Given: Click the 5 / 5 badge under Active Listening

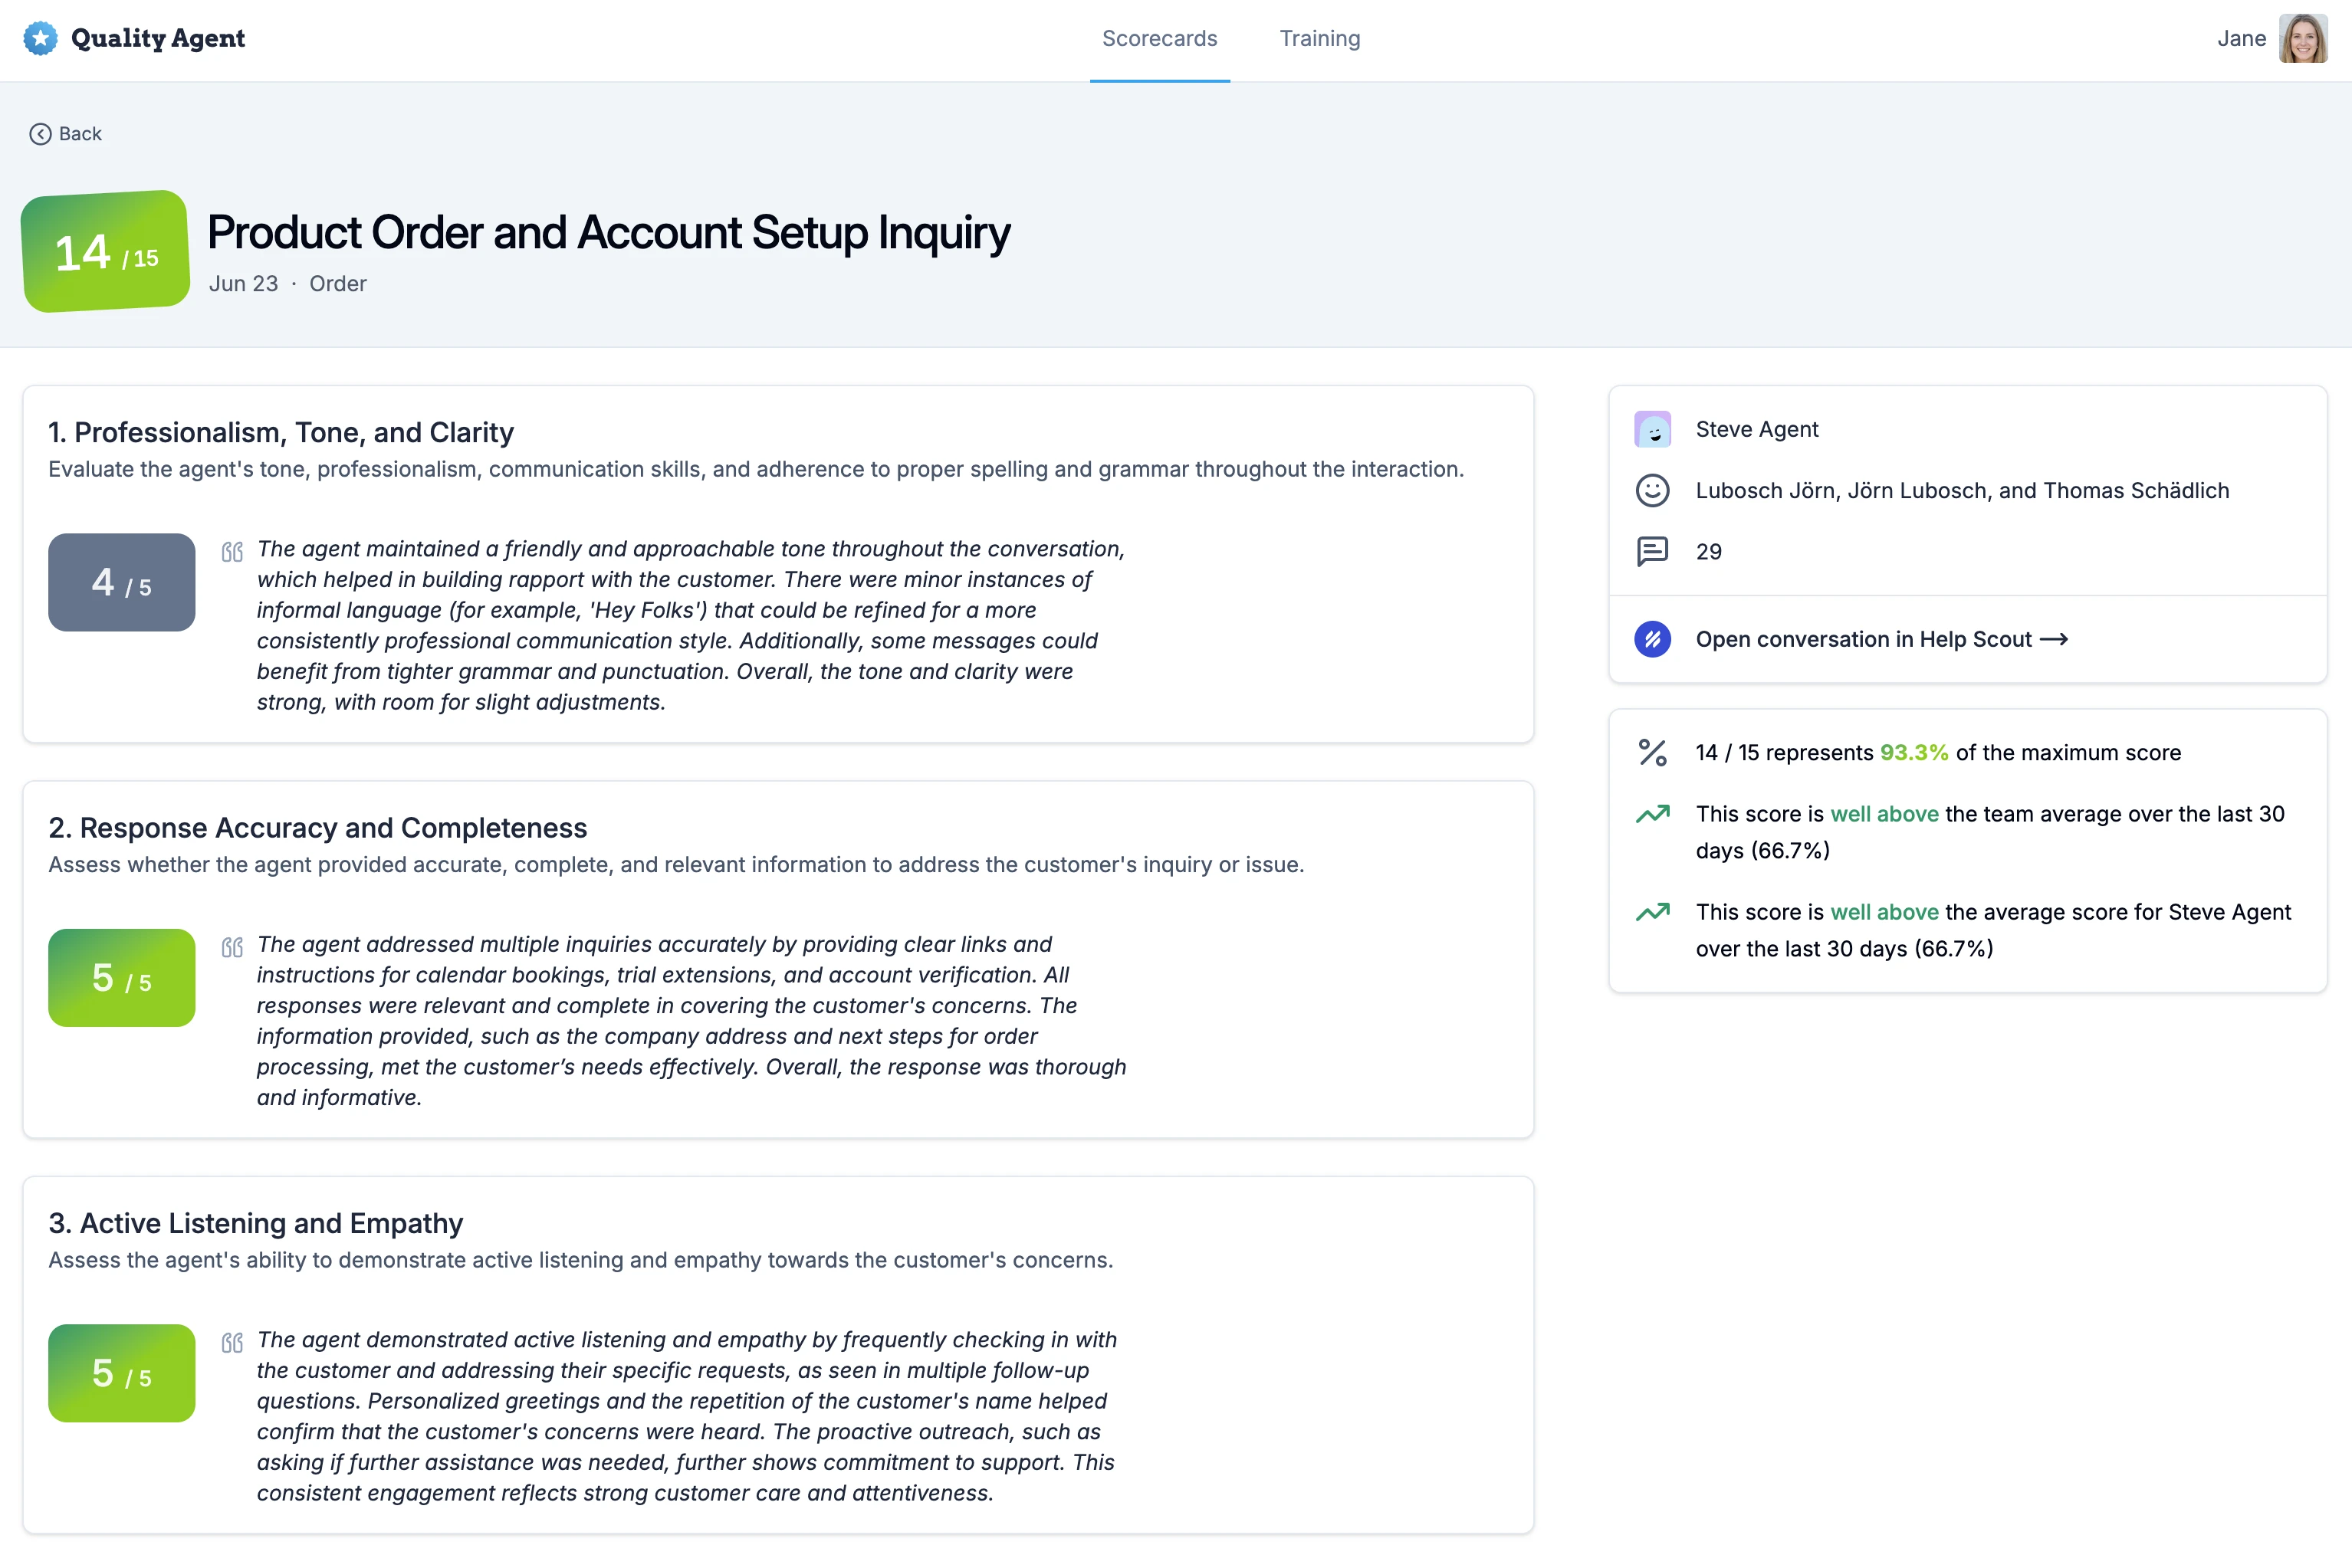Looking at the screenshot, I should click(x=122, y=1373).
